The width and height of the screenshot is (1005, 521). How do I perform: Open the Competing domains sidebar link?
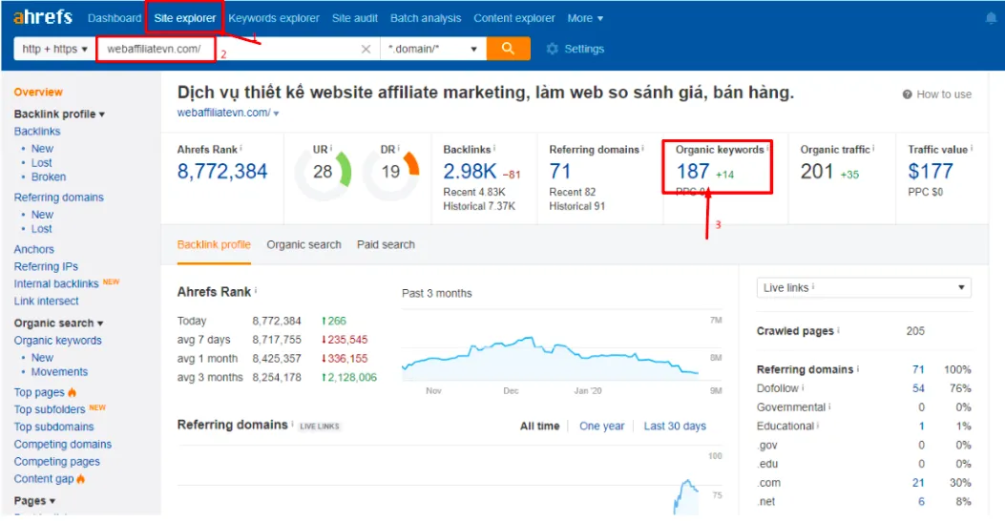tap(62, 445)
